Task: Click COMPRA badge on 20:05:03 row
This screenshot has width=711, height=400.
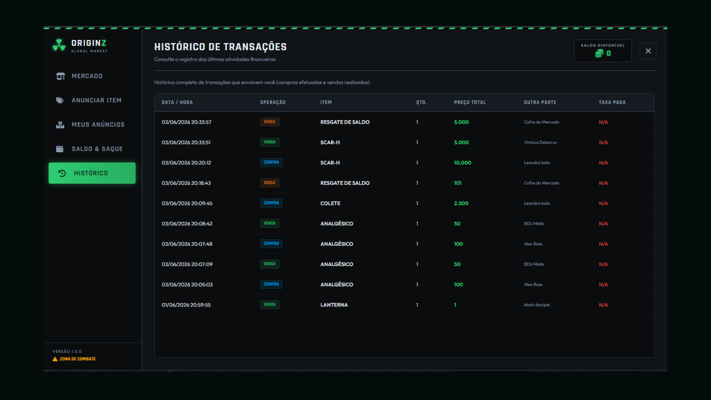Action: coord(271,284)
